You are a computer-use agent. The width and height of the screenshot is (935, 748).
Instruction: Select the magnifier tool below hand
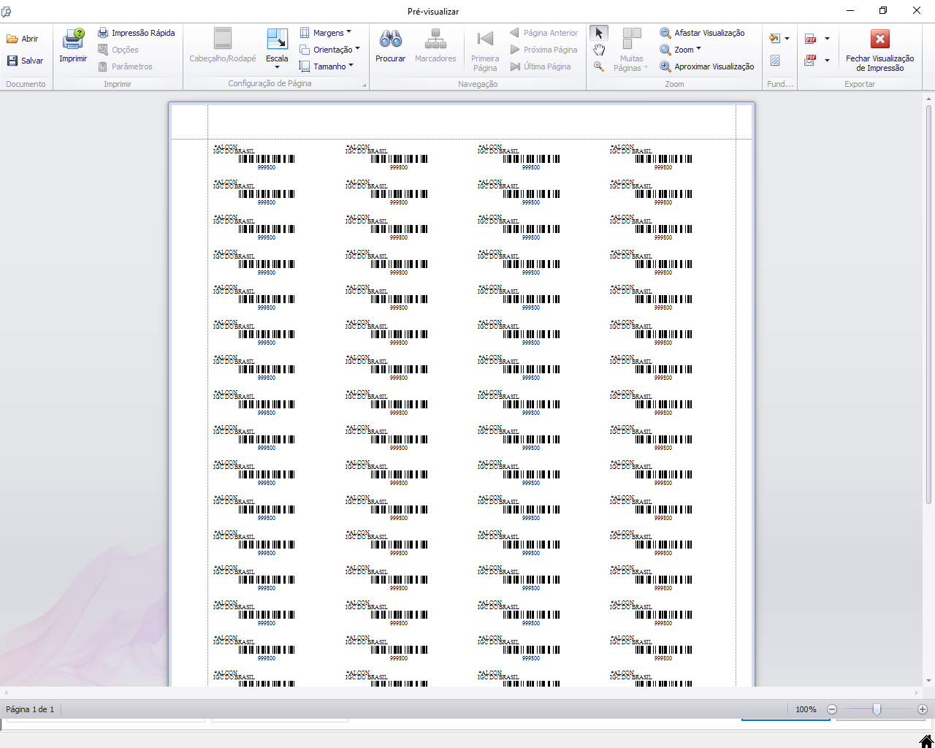pos(599,66)
